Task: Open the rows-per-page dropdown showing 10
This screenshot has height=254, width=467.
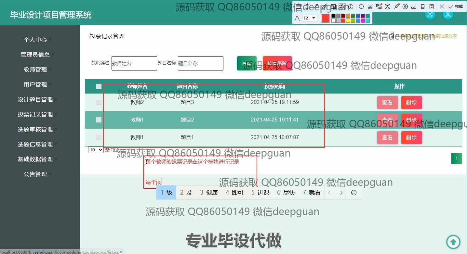Action: pos(96,150)
